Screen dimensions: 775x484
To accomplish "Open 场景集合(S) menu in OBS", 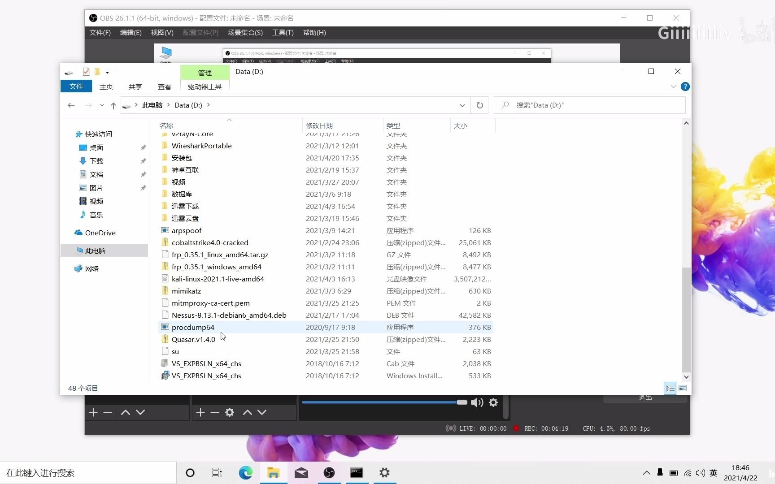I will click(245, 33).
